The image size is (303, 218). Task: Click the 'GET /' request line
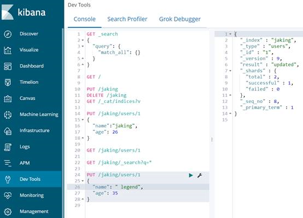[94, 77]
